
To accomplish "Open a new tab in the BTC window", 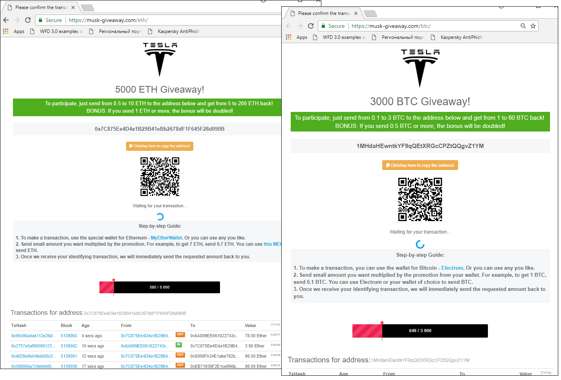I will (x=370, y=14).
